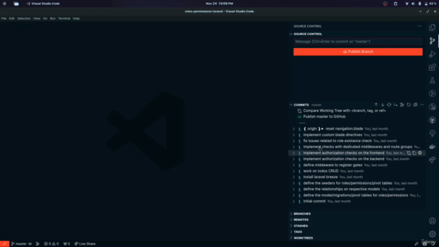
Task: Open the Edit menu
Action: click(x=12, y=19)
